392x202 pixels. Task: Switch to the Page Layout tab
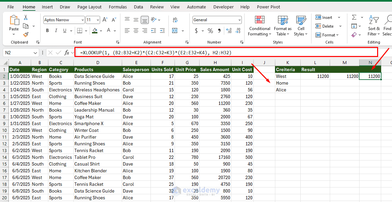90,7
